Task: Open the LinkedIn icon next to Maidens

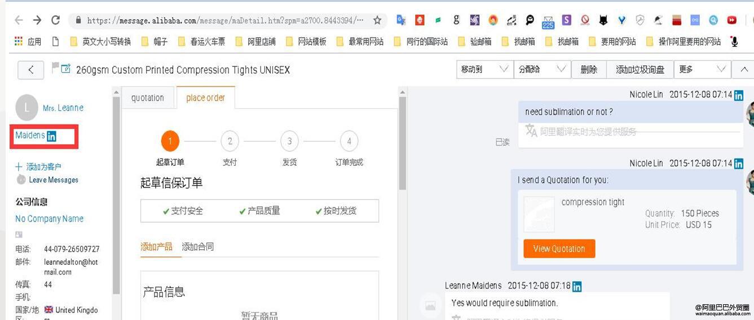Action: click(x=51, y=136)
